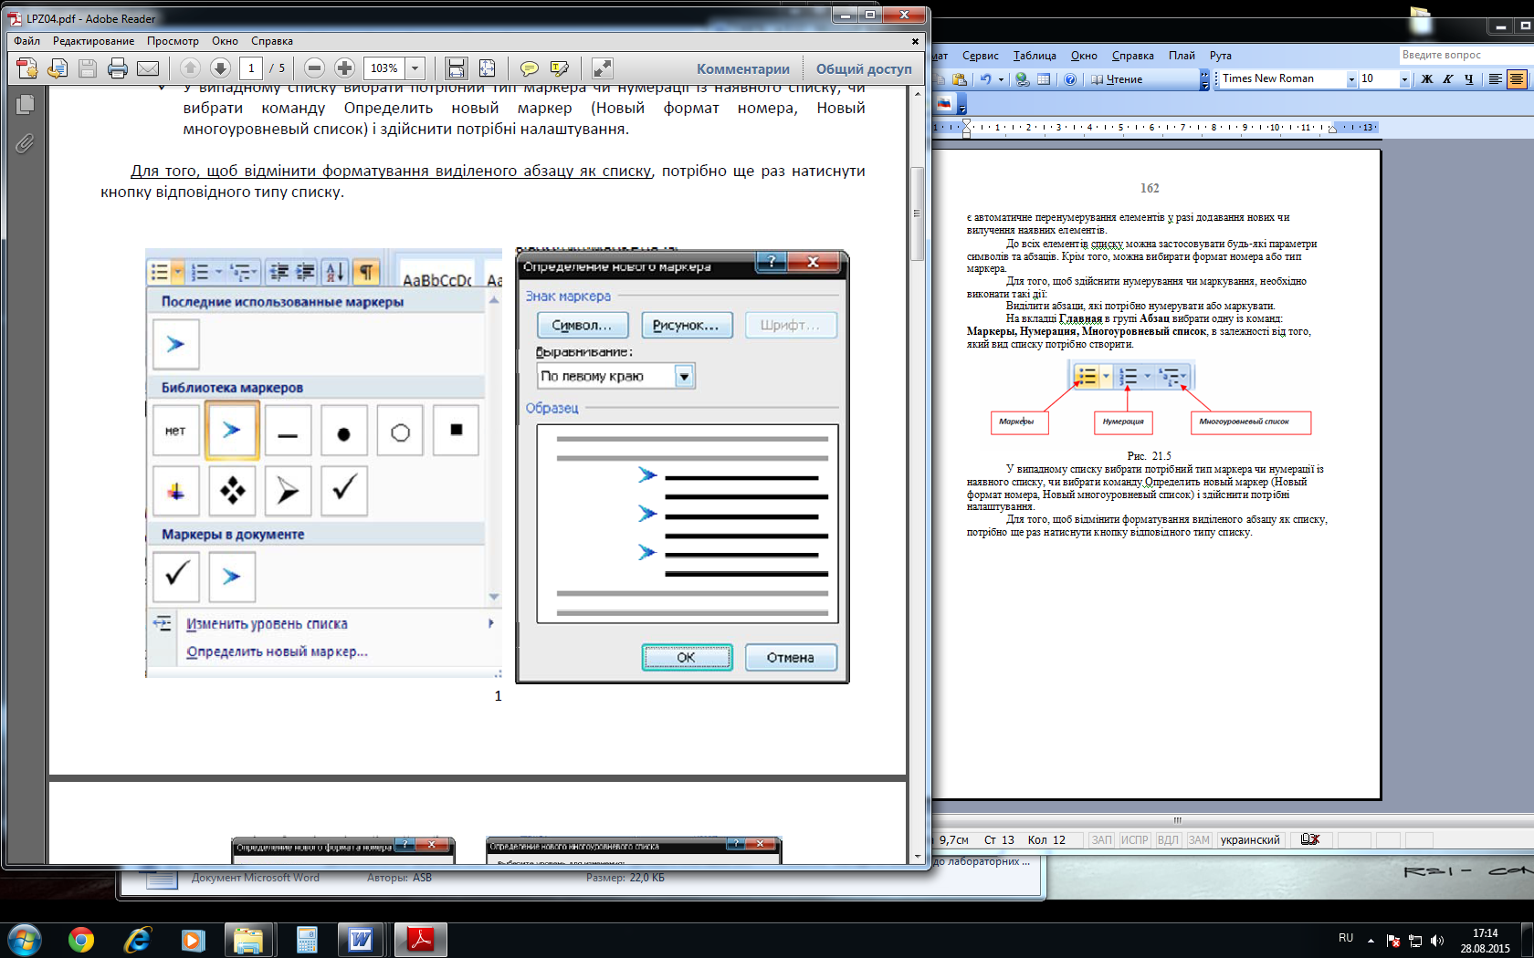Open the zoom percentage dropdown in Adobe Reader

pos(415,68)
